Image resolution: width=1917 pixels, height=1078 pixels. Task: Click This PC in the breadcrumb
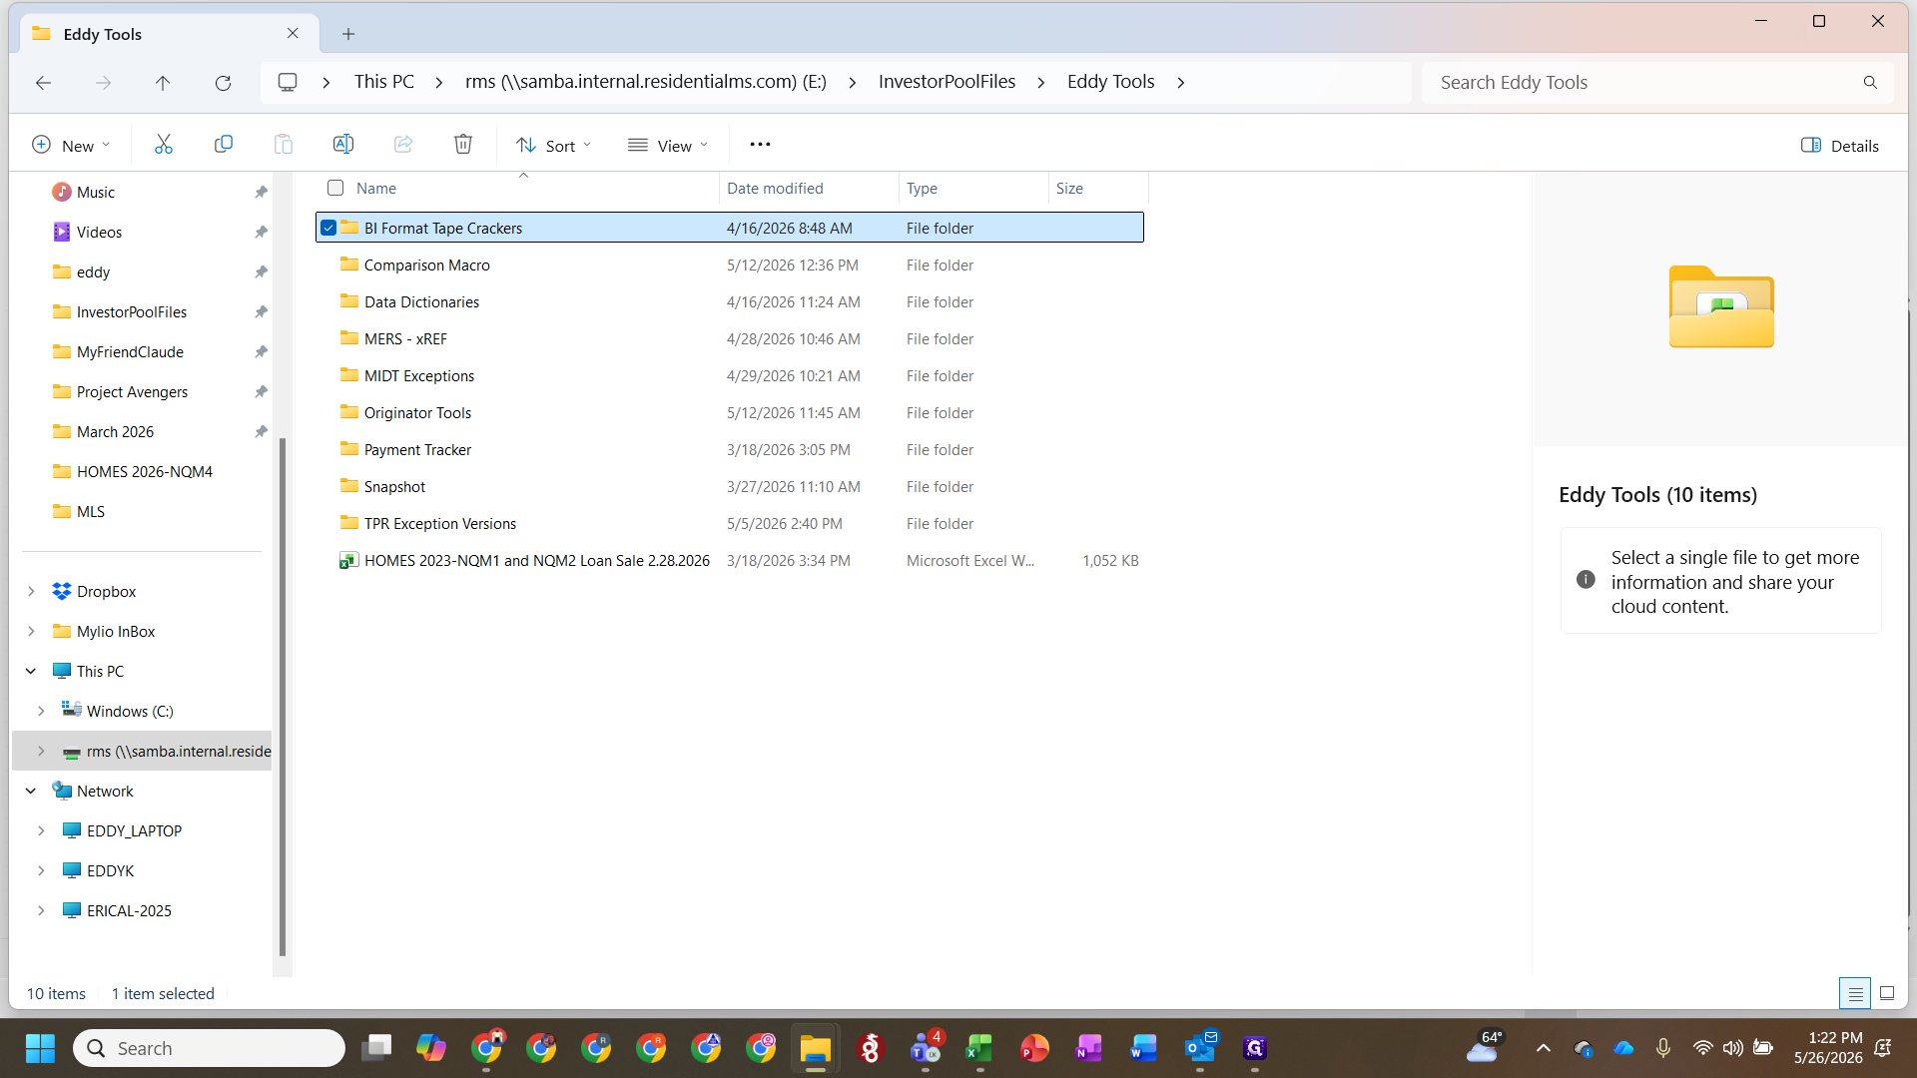(x=383, y=82)
